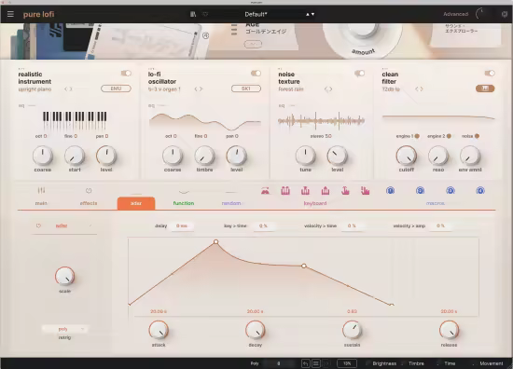Click the third pink keyboard icon
Image resolution: width=513 pixels, height=369 pixels.
[x=305, y=191]
